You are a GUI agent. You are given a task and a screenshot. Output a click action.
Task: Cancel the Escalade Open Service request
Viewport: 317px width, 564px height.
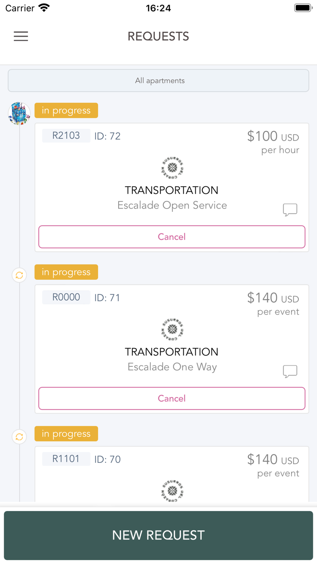(172, 237)
